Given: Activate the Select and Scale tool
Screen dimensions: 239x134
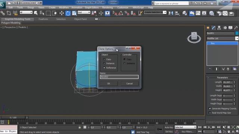Looking at the screenshot, I should 74,13.
